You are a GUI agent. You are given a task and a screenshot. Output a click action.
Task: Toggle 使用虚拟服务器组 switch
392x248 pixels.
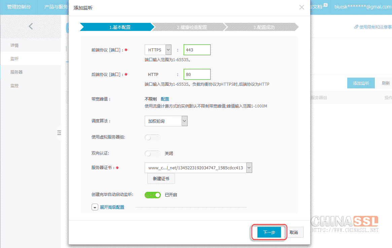[152, 137]
